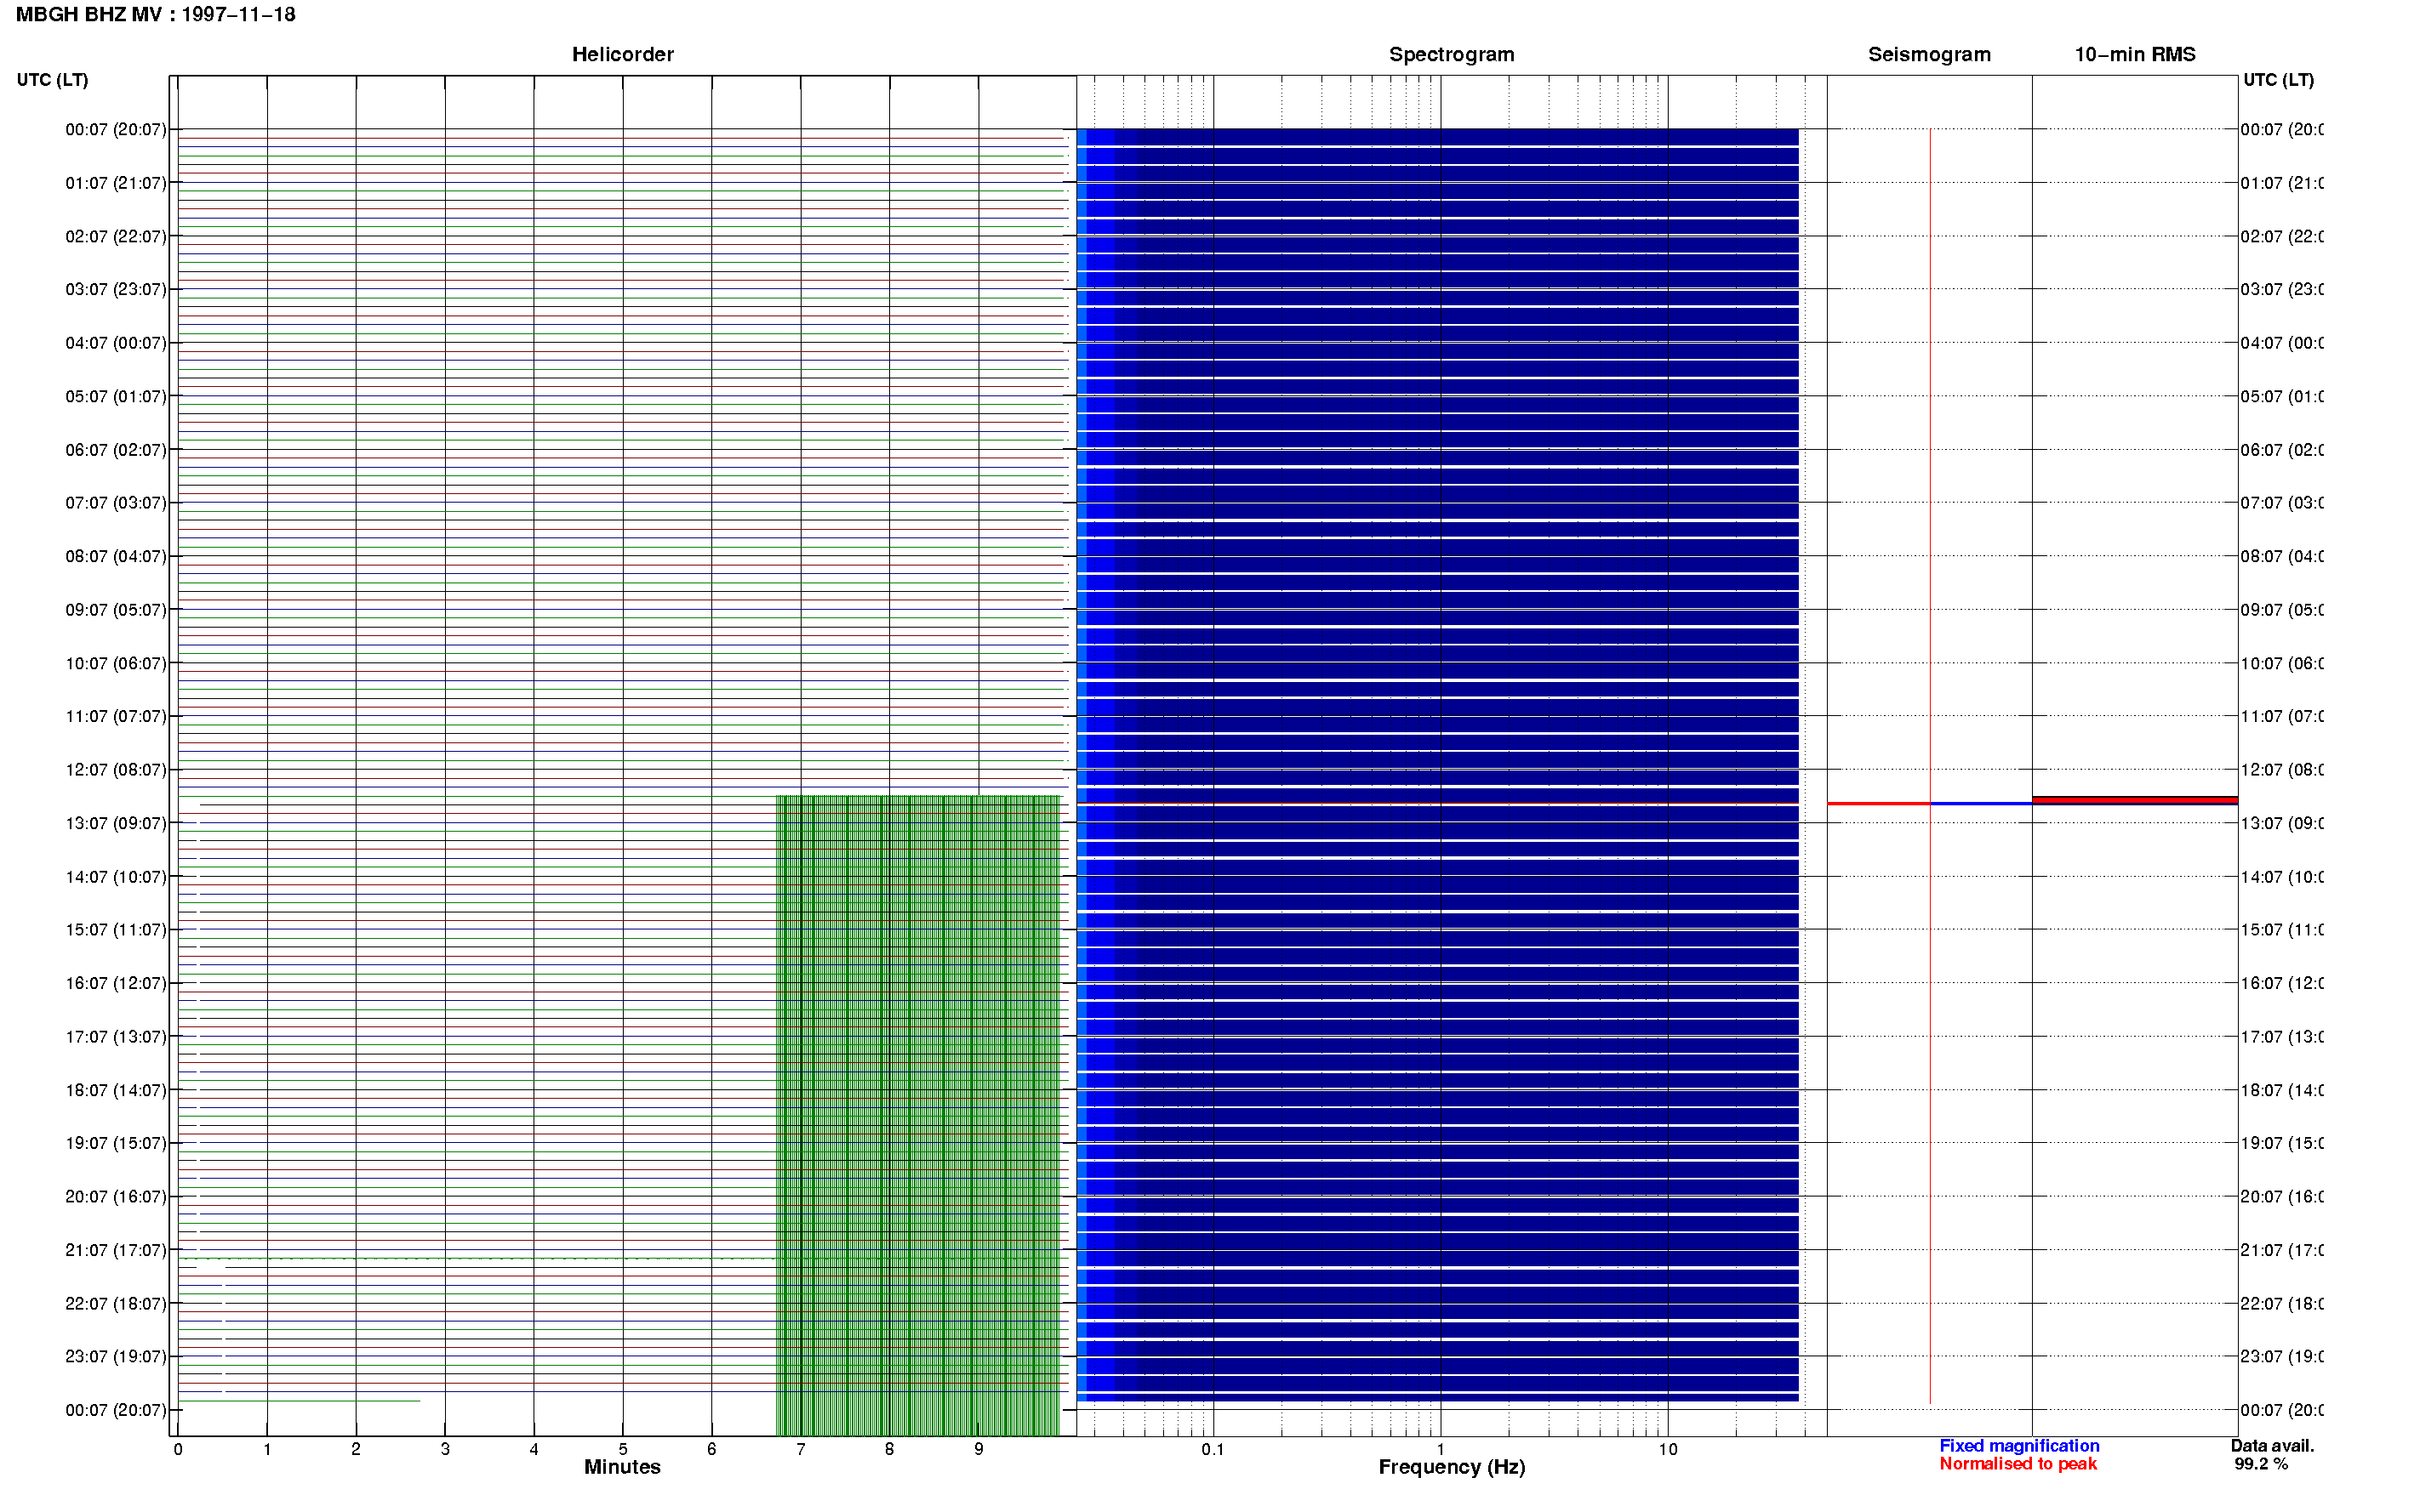Click the '0.1' frequency tick label
The image size is (2420, 1512).
click(1213, 1449)
